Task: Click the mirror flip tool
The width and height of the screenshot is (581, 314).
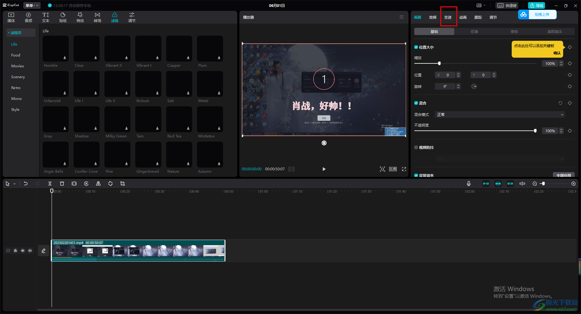Action: [x=98, y=184]
